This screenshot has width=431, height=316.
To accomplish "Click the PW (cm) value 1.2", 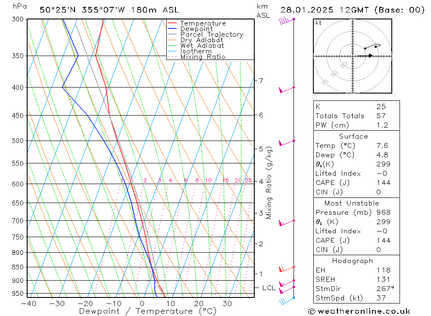I will click(382, 125).
